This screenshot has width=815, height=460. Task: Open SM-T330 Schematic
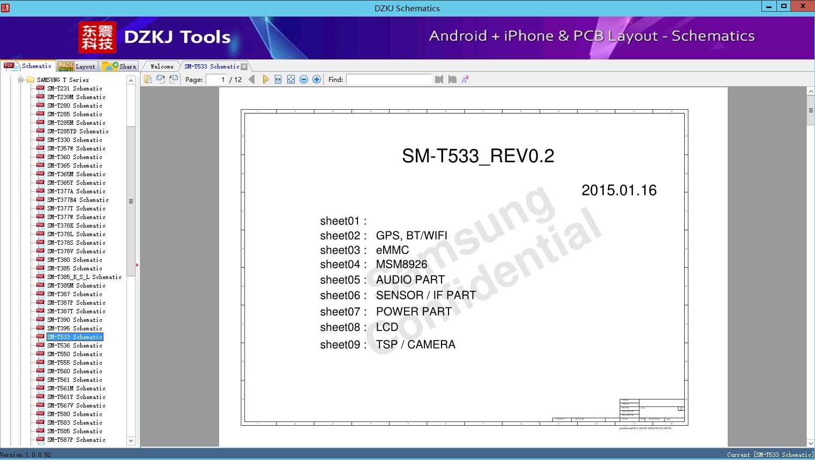tap(74, 140)
